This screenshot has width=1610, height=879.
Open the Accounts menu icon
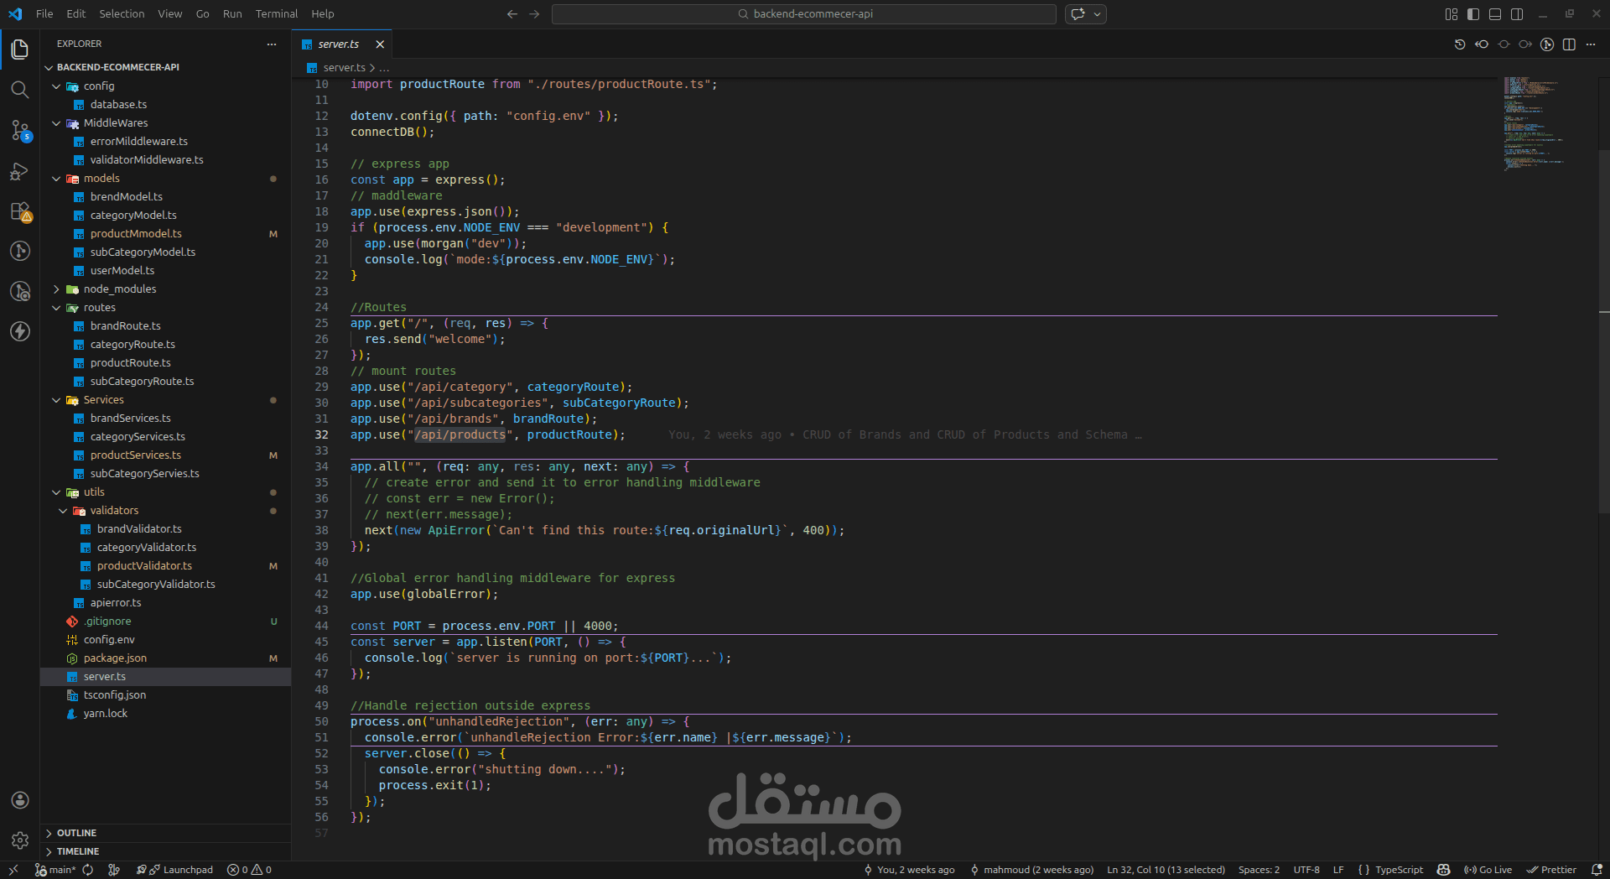pyautogui.click(x=20, y=800)
